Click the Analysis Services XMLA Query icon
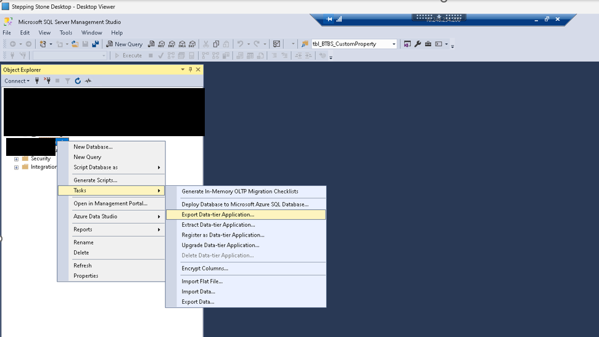Screen dimensions: 599x337 [x=182, y=44]
